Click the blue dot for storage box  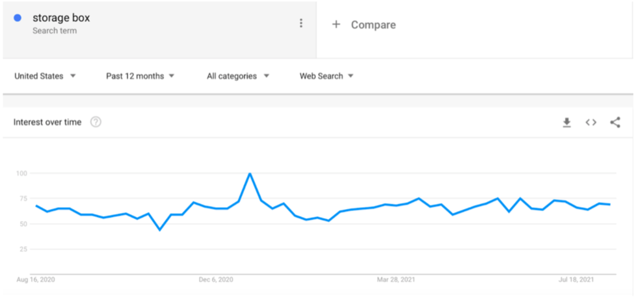pyautogui.click(x=18, y=18)
